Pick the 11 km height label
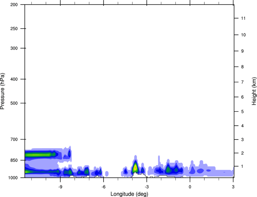This screenshot has width=257, height=197. tap(243, 18)
